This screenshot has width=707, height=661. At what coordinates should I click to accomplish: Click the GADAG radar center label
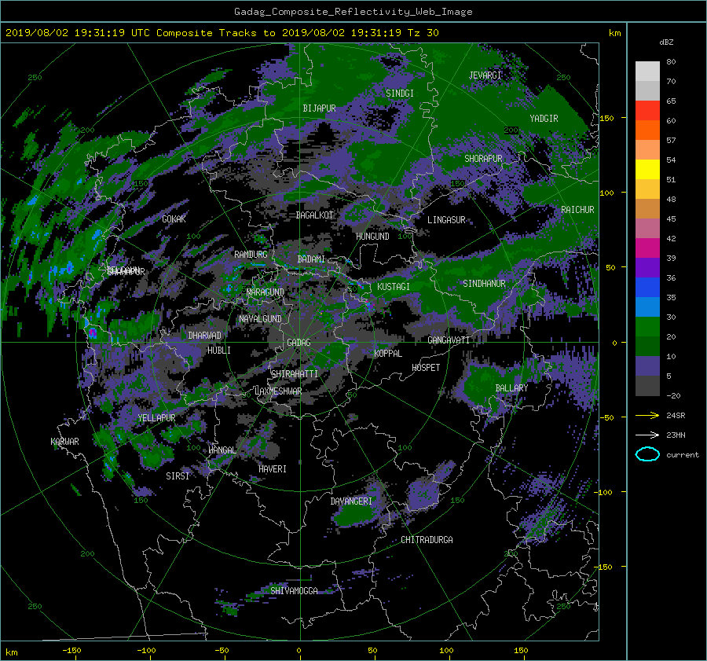coord(299,343)
